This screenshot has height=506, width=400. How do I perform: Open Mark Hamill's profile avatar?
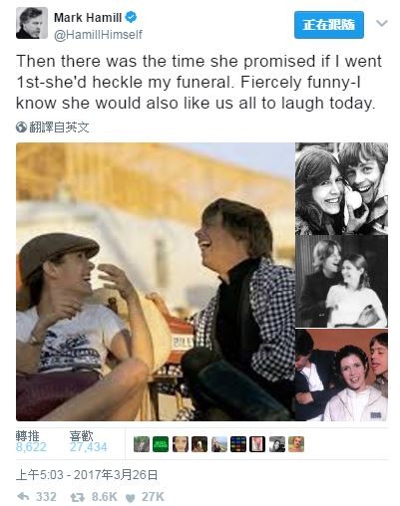[32, 23]
